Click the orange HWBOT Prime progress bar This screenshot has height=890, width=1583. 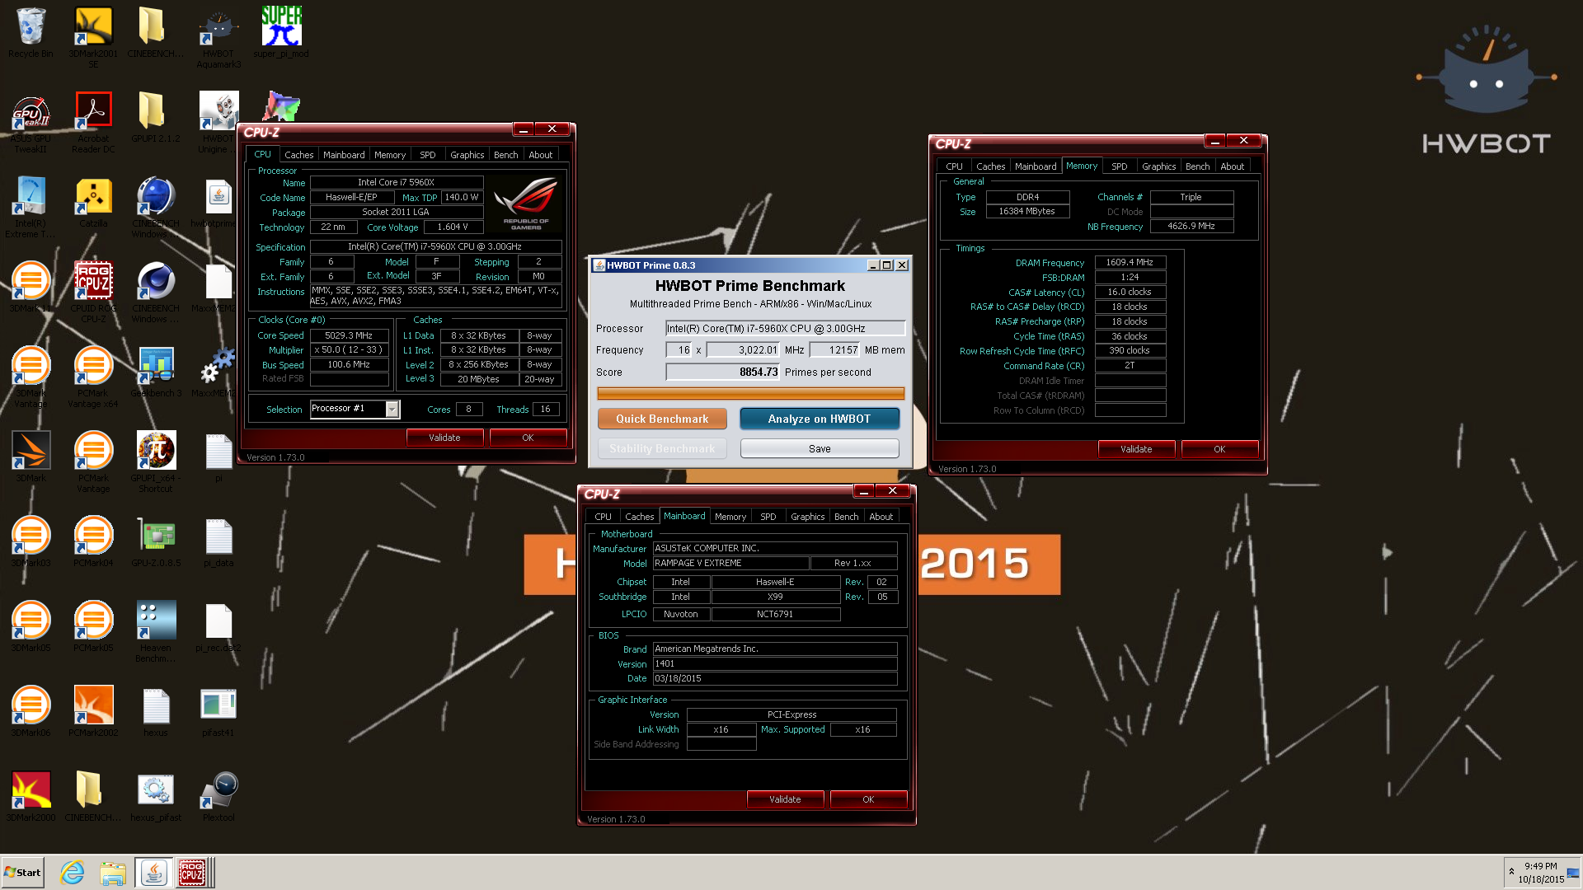[x=750, y=393]
